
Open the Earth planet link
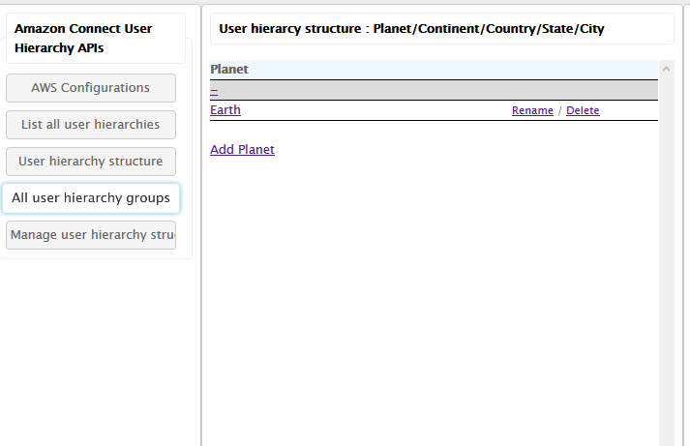pos(225,110)
